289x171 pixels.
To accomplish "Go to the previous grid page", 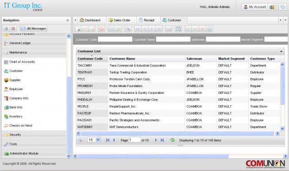I will [114, 140].
